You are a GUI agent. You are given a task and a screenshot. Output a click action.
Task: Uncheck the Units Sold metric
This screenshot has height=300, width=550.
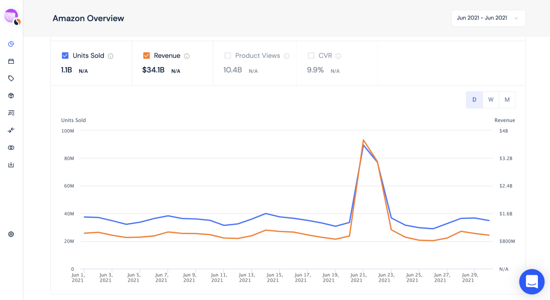[65, 56]
